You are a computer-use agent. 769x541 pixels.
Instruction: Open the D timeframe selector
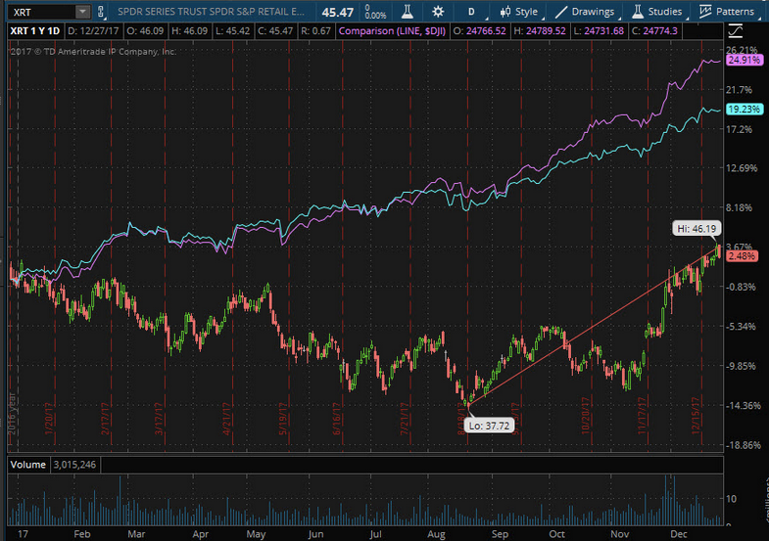(x=471, y=12)
